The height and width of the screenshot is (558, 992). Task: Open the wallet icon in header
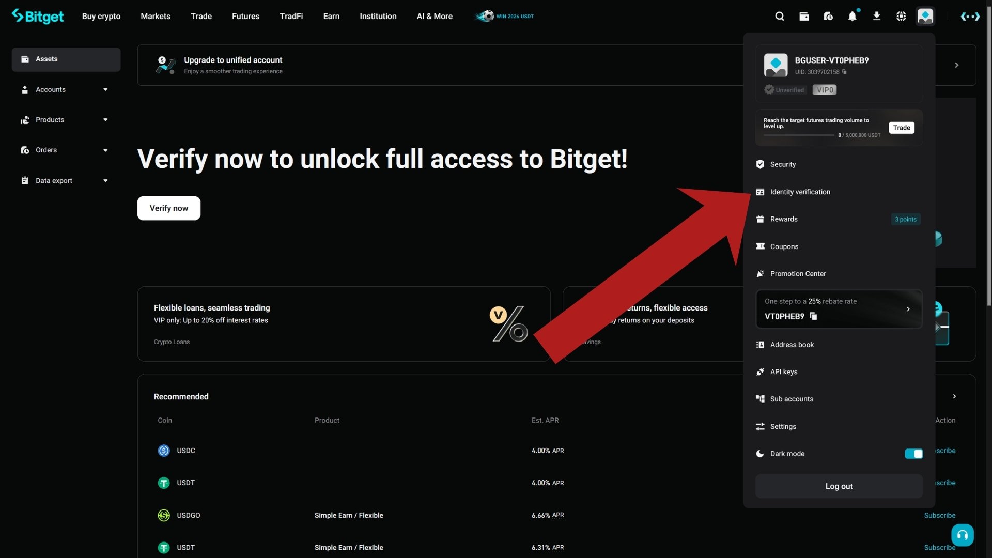tap(804, 17)
